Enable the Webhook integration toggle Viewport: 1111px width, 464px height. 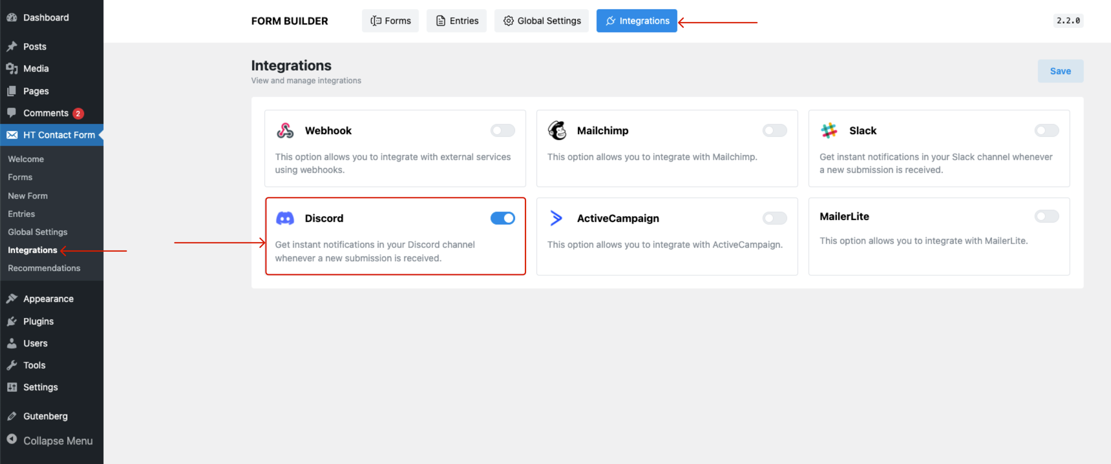click(503, 130)
